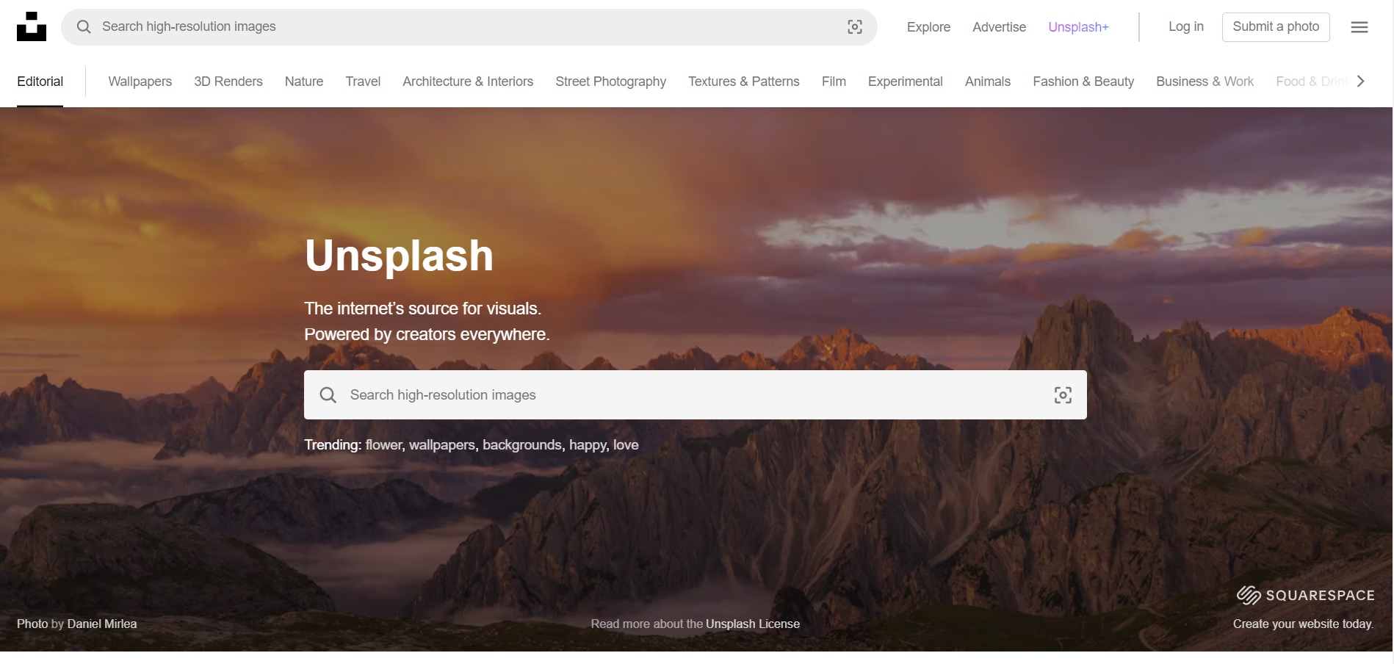Open the Film category
The height and width of the screenshot is (664, 1394).
[834, 82]
